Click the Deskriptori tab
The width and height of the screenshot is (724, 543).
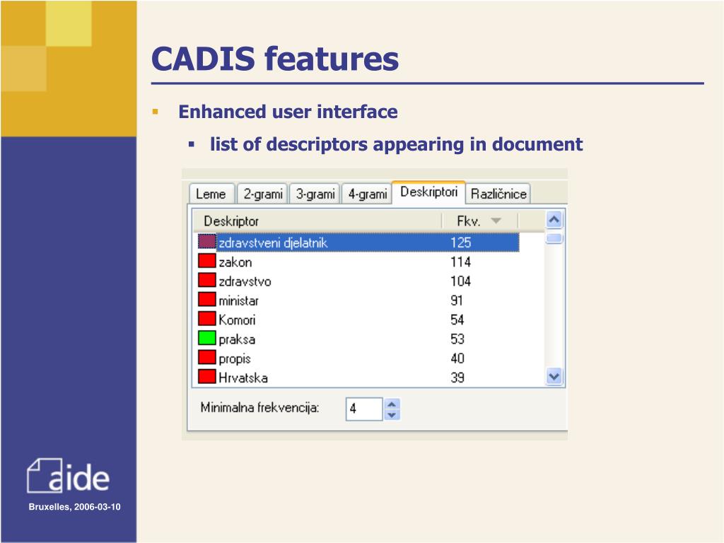(428, 192)
